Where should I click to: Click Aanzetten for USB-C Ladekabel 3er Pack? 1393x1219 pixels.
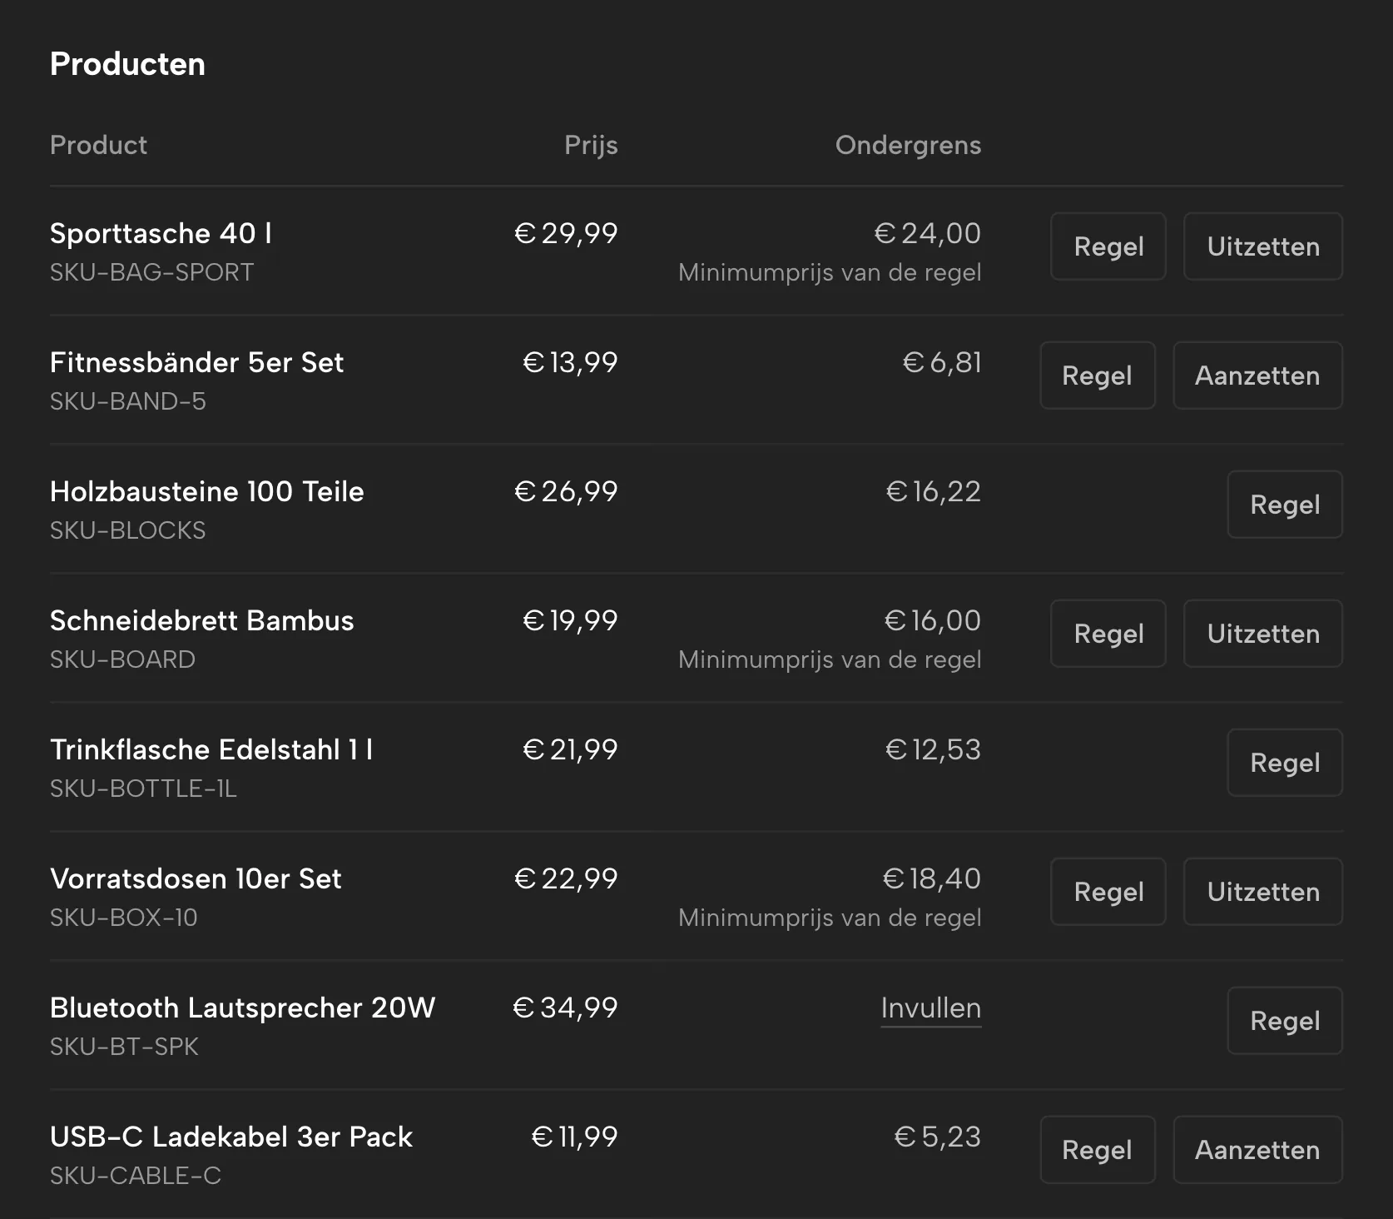point(1257,1150)
